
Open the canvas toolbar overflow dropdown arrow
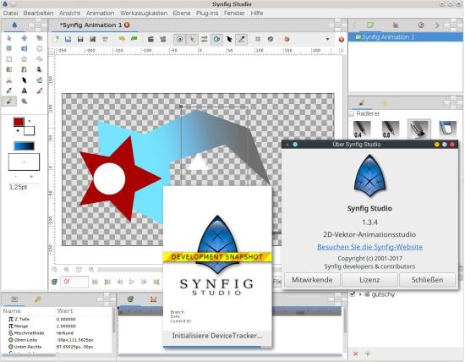point(327,39)
